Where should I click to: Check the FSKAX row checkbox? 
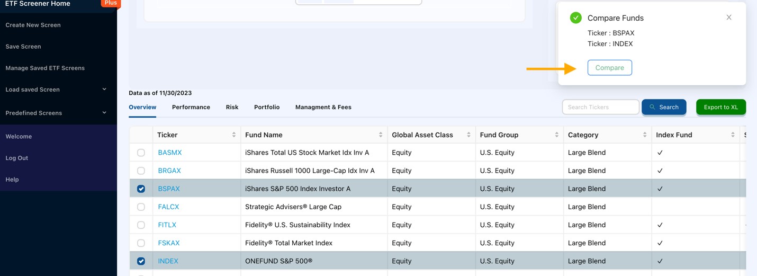141,243
